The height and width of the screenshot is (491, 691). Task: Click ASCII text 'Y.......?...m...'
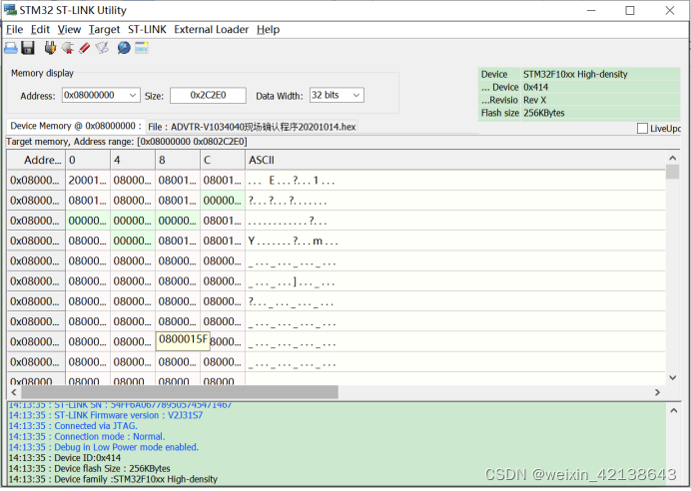click(x=293, y=242)
